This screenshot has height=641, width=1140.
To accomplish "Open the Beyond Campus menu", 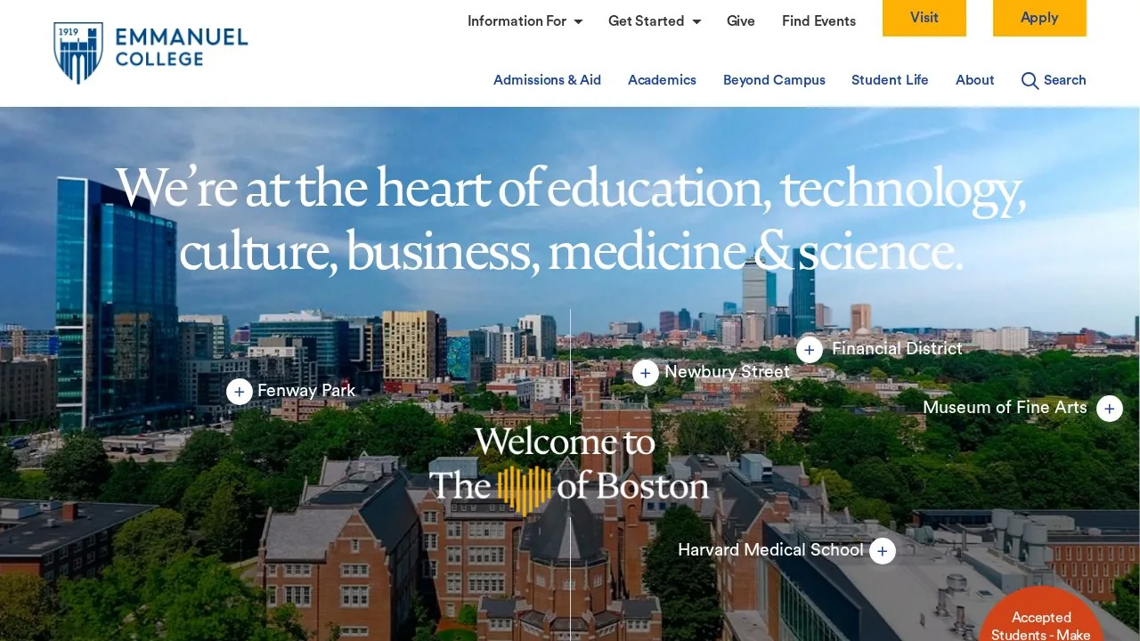I will pyautogui.click(x=774, y=80).
